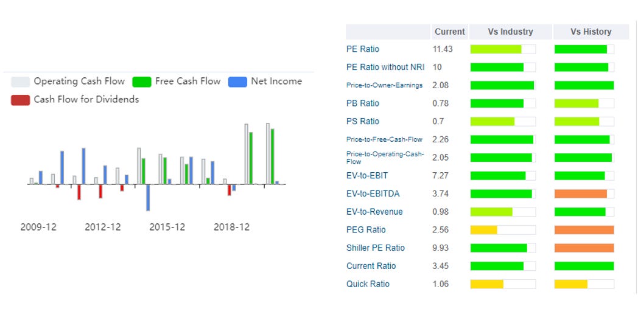Open the PS Ratio link
The image size is (638, 317).
[363, 122]
